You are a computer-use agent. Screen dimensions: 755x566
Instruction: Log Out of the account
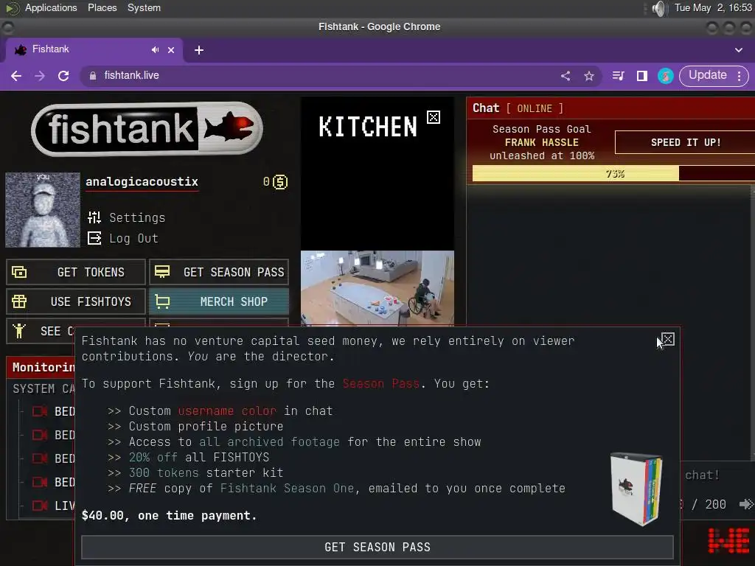(123, 238)
